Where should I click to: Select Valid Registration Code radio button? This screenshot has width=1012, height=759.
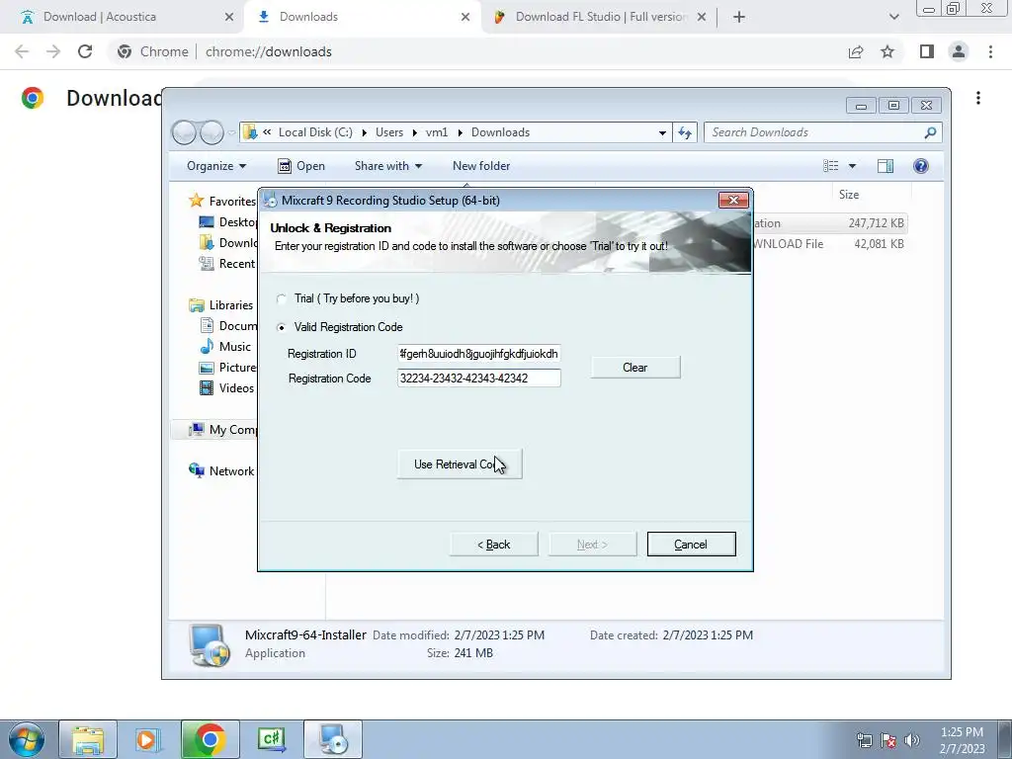click(x=282, y=327)
